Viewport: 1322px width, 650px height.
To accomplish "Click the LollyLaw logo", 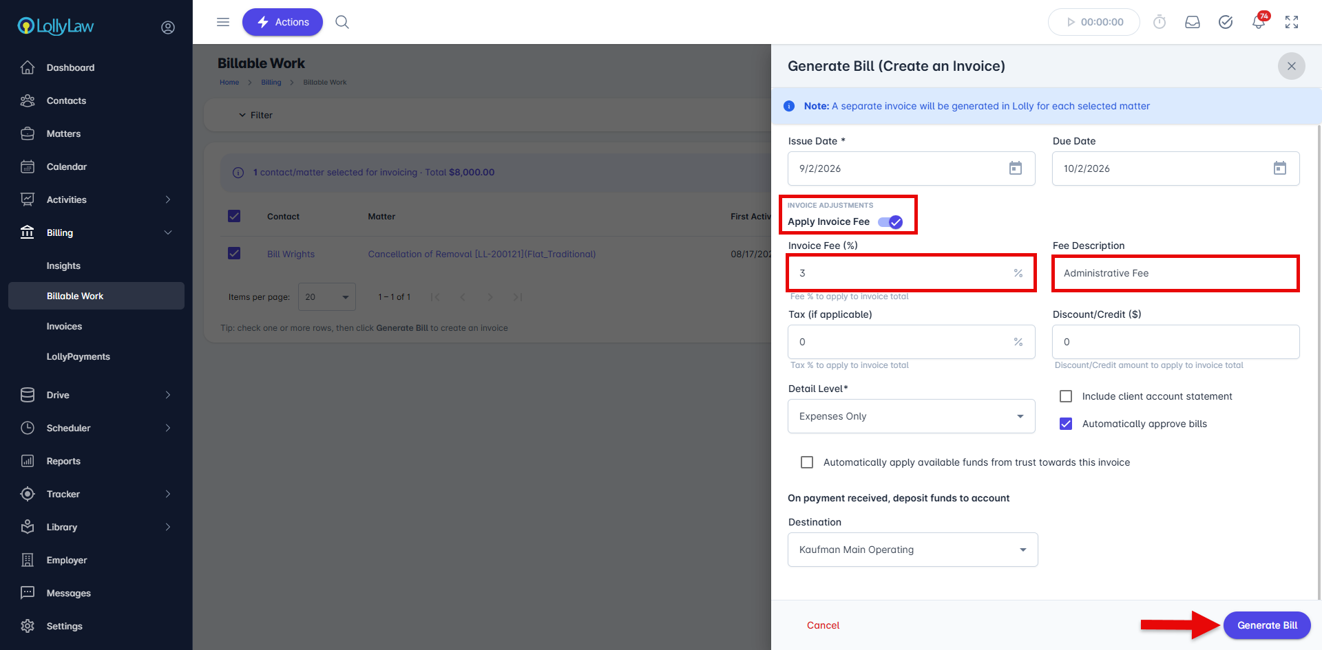I will coord(56,26).
